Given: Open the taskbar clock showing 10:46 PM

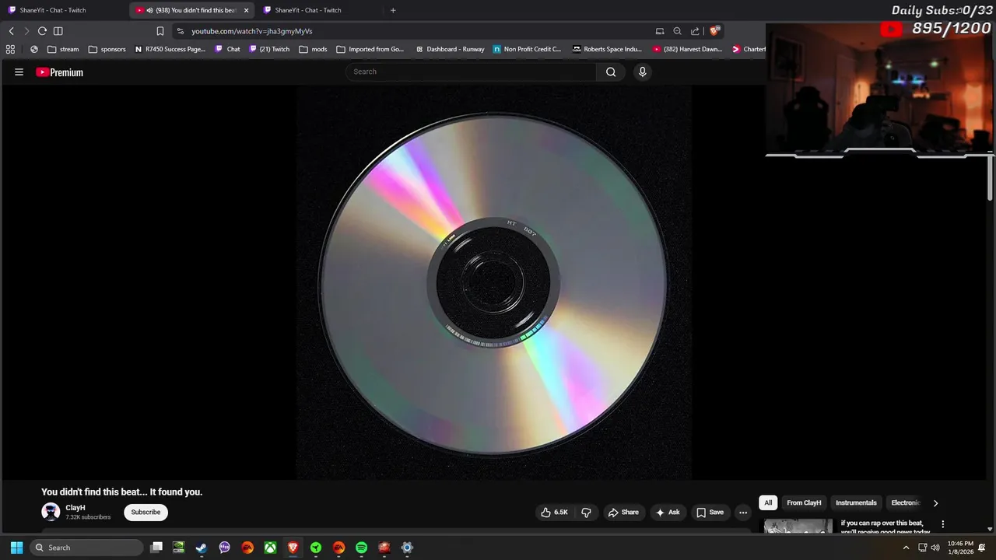Looking at the screenshot, I should (x=960, y=548).
